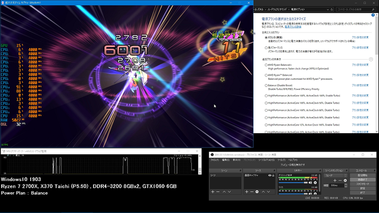Mute desktop audio speaker icon
The width and height of the screenshot is (379, 213).
coord(310,183)
